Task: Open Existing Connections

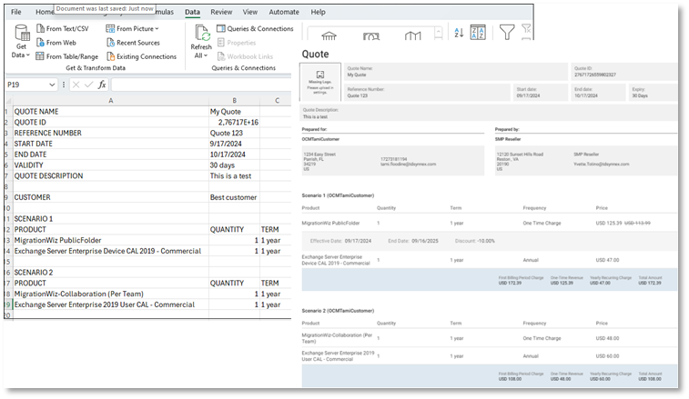Action: pos(141,56)
